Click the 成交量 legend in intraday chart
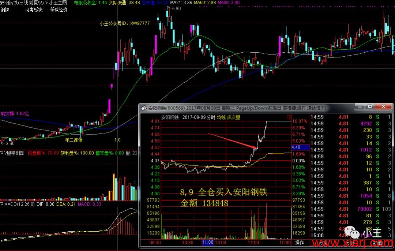 [x=234, y=117]
